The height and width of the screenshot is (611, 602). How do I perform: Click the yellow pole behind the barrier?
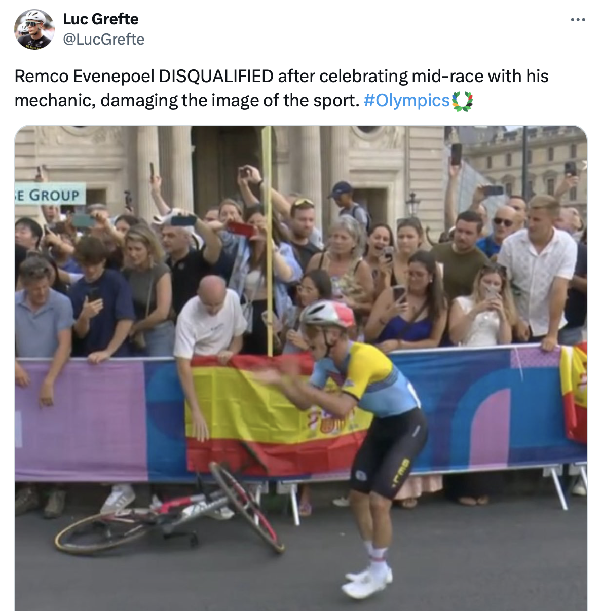[x=268, y=241]
